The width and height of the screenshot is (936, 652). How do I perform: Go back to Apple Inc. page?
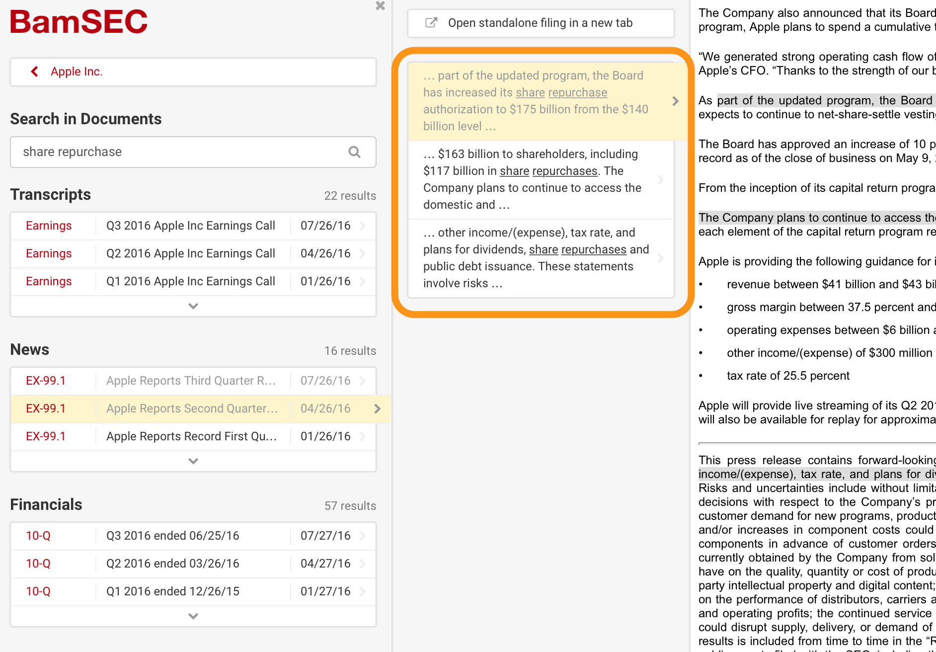pos(77,72)
